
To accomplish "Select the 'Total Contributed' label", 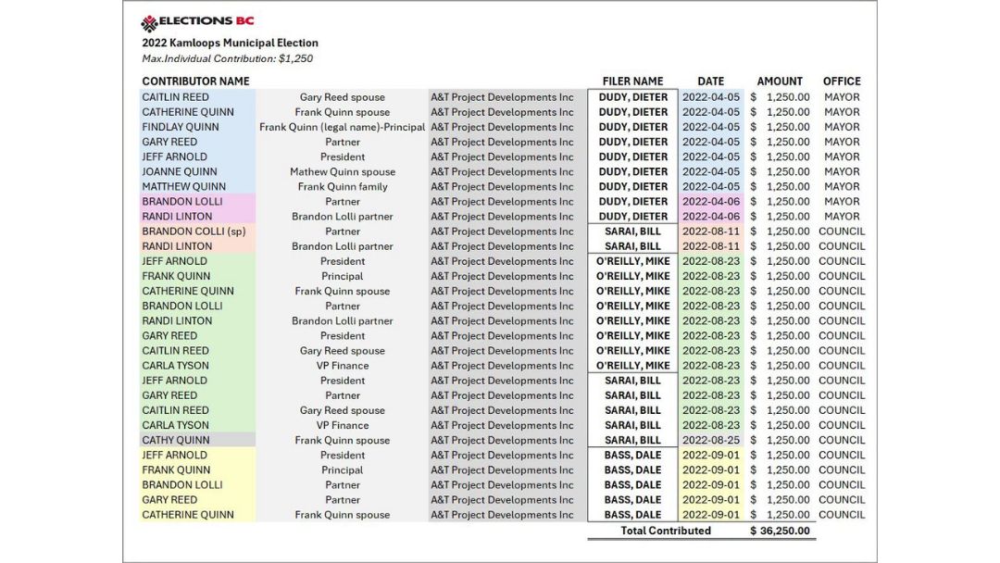I will coord(665,531).
